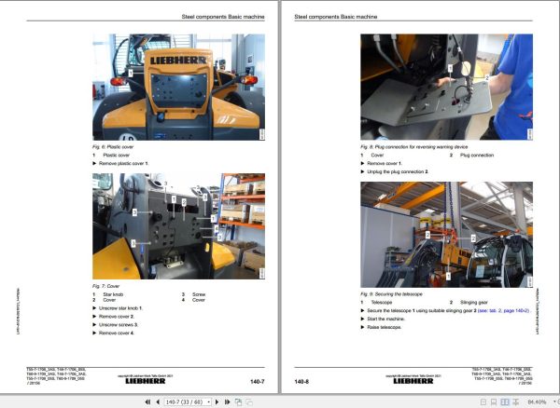Click the page number '140-7' in left footer
The width and height of the screenshot is (560, 408).
[x=258, y=382]
